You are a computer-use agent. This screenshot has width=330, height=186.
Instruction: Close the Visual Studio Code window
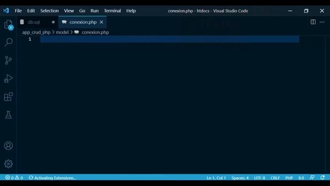click(x=322, y=11)
